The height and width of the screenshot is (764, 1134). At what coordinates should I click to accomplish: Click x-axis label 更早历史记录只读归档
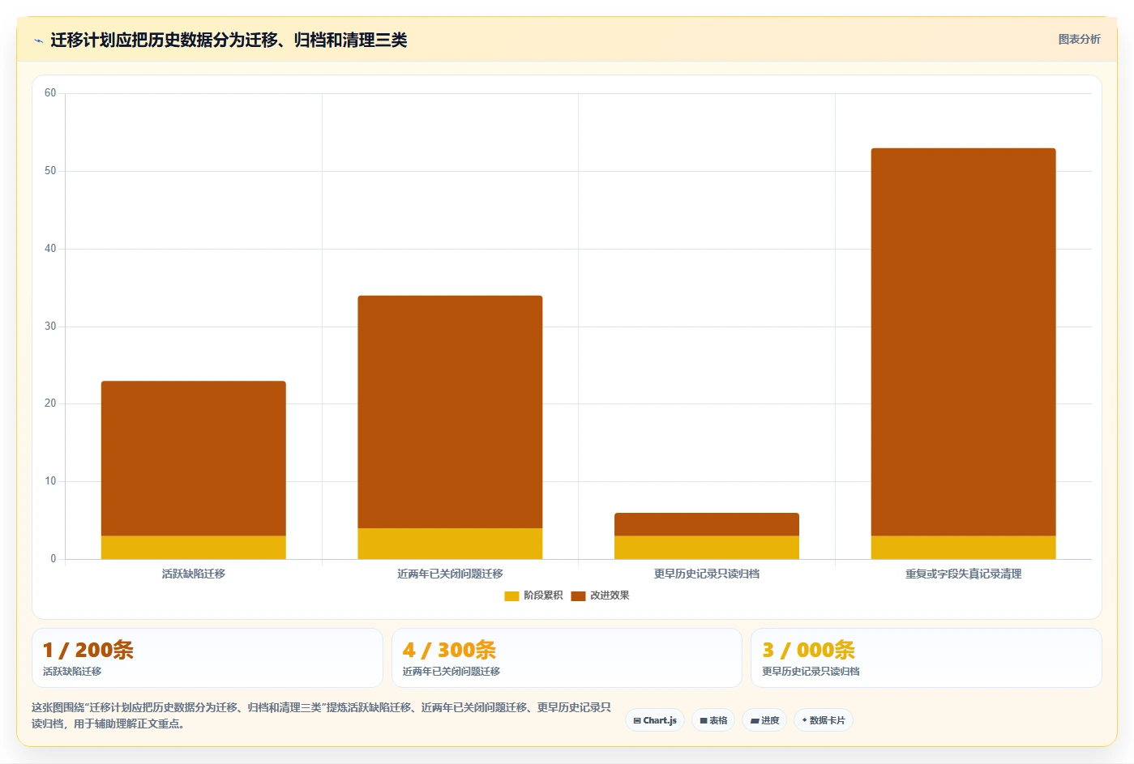tap(707, 574)
